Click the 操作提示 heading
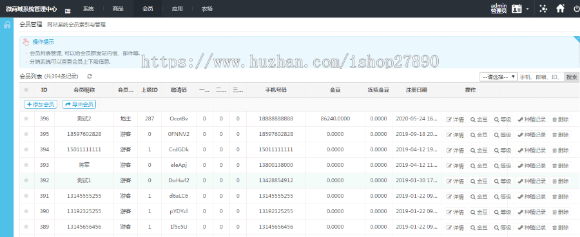The height and width of the screenshot is (237, 580). [43, 42]
